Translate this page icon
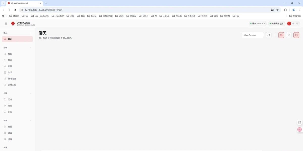The height and width of the screenshot is (151, 303). coord(272,10)
